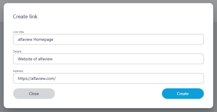Screen dimensions: 217x112
Task: Click the small 'Link title' label
Action: click(x=18, y=32)
